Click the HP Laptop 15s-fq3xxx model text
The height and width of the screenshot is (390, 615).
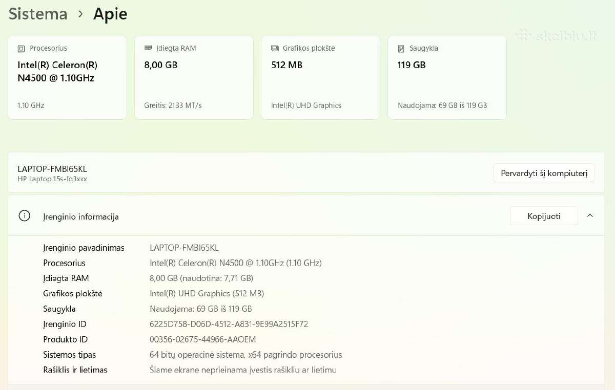pyautogui.click(x=52, y=179)
